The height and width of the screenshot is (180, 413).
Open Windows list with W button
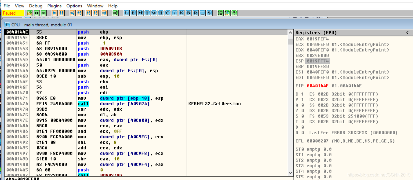(154, 13)
